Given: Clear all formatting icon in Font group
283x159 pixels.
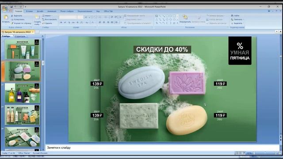Looking at the screenshot, I should [94, 17].
